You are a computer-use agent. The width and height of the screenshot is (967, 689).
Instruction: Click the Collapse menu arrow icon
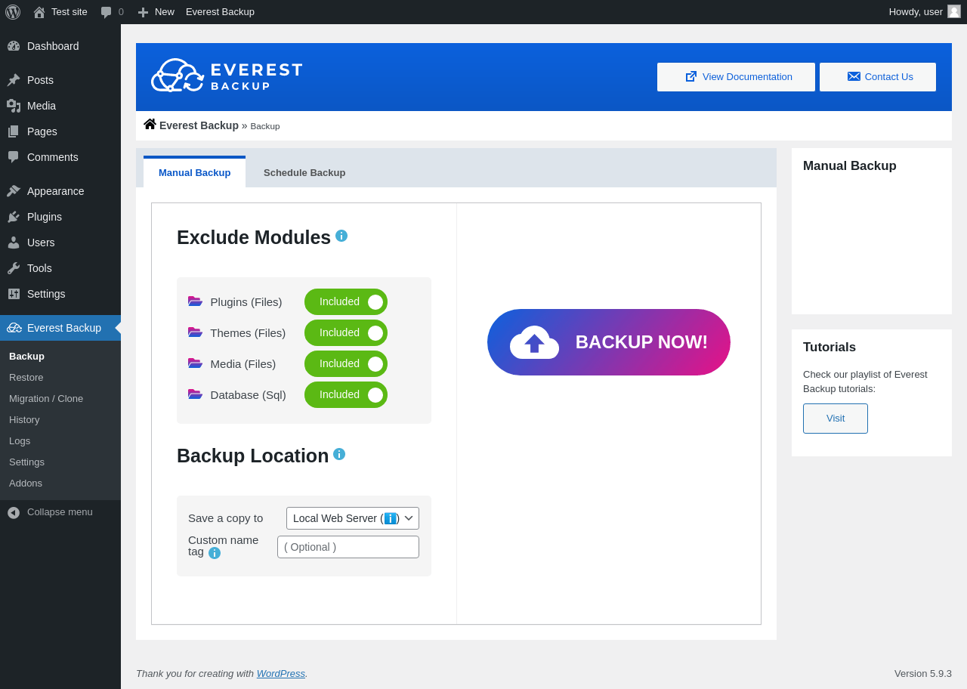(x=14, y=512)
